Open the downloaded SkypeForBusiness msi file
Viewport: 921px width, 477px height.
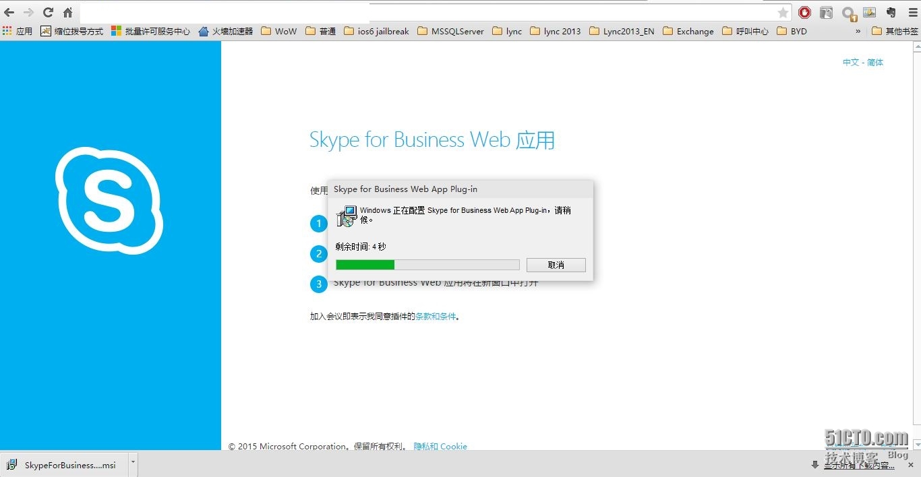pos(63,465)
